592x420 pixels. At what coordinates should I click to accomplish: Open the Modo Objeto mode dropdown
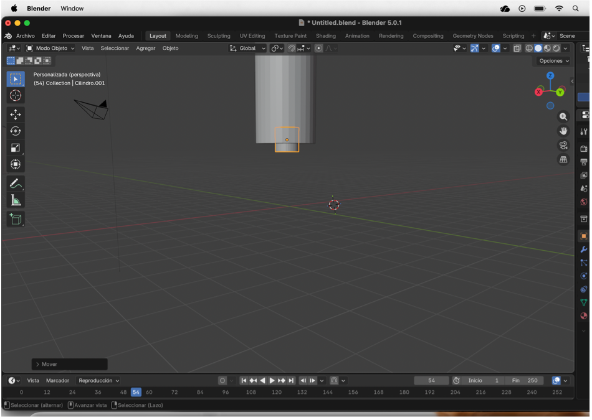tap(50, 49)
